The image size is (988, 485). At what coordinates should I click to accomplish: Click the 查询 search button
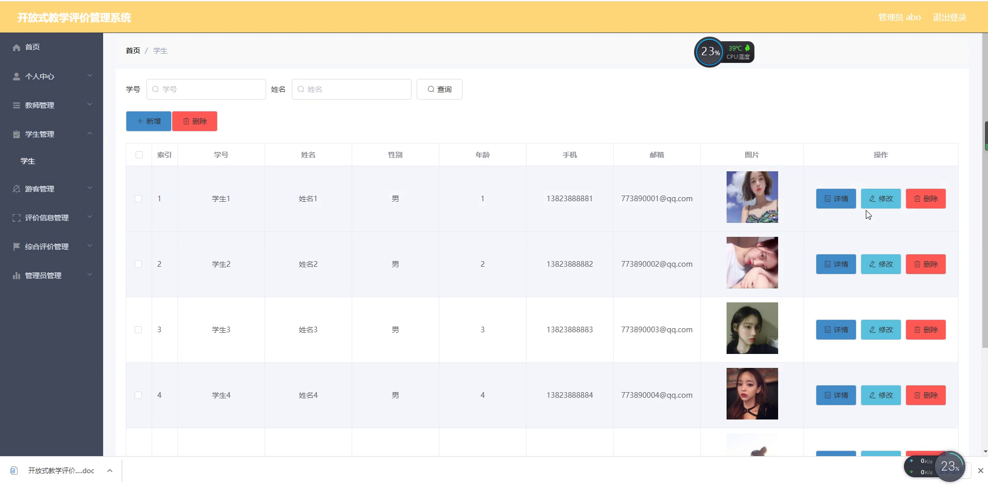439,89
